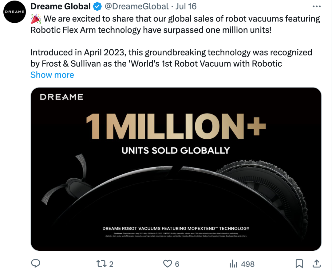This screenshot has width=332, height=274.
Task: Click the like count of 6
Action: tap(177, 264)
